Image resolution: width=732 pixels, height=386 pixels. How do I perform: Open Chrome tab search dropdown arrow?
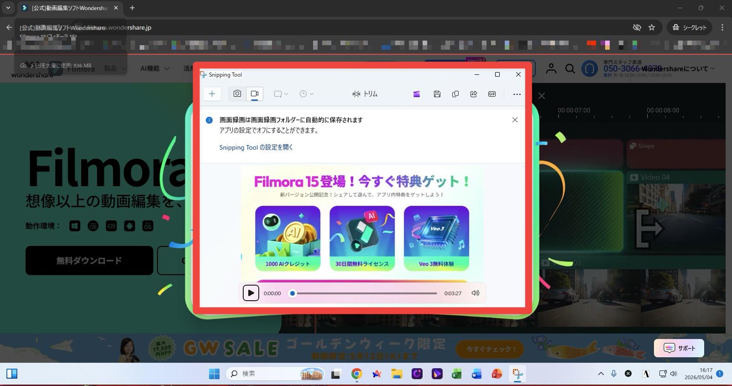click(8, 8)
